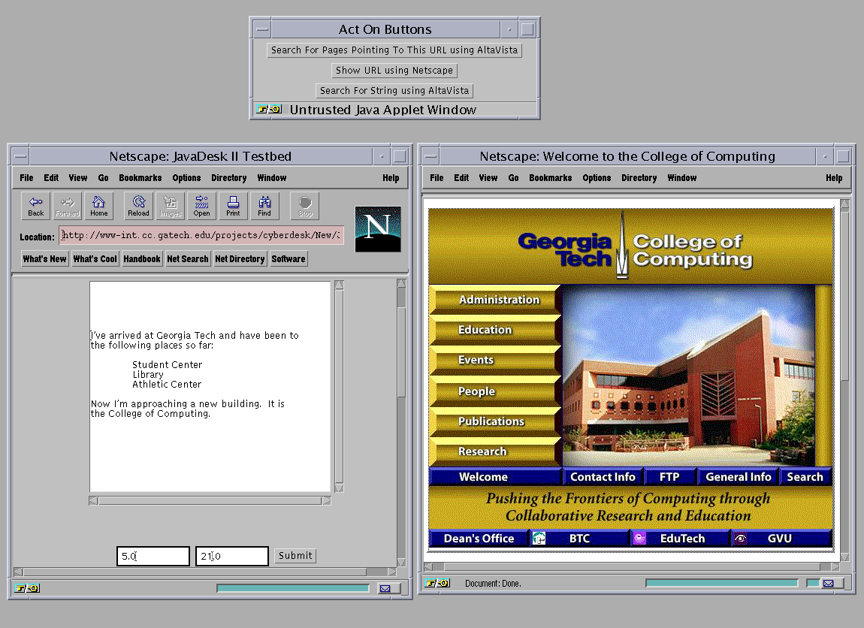Viewport: 864px width, 628px height.
Task: Print the page using Print icon
Action: (233, 205)
